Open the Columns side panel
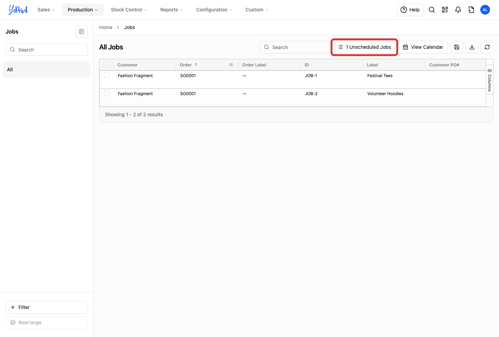Image resolution: width=499 pixels, height=337 pixels. [x=490, y=80]
